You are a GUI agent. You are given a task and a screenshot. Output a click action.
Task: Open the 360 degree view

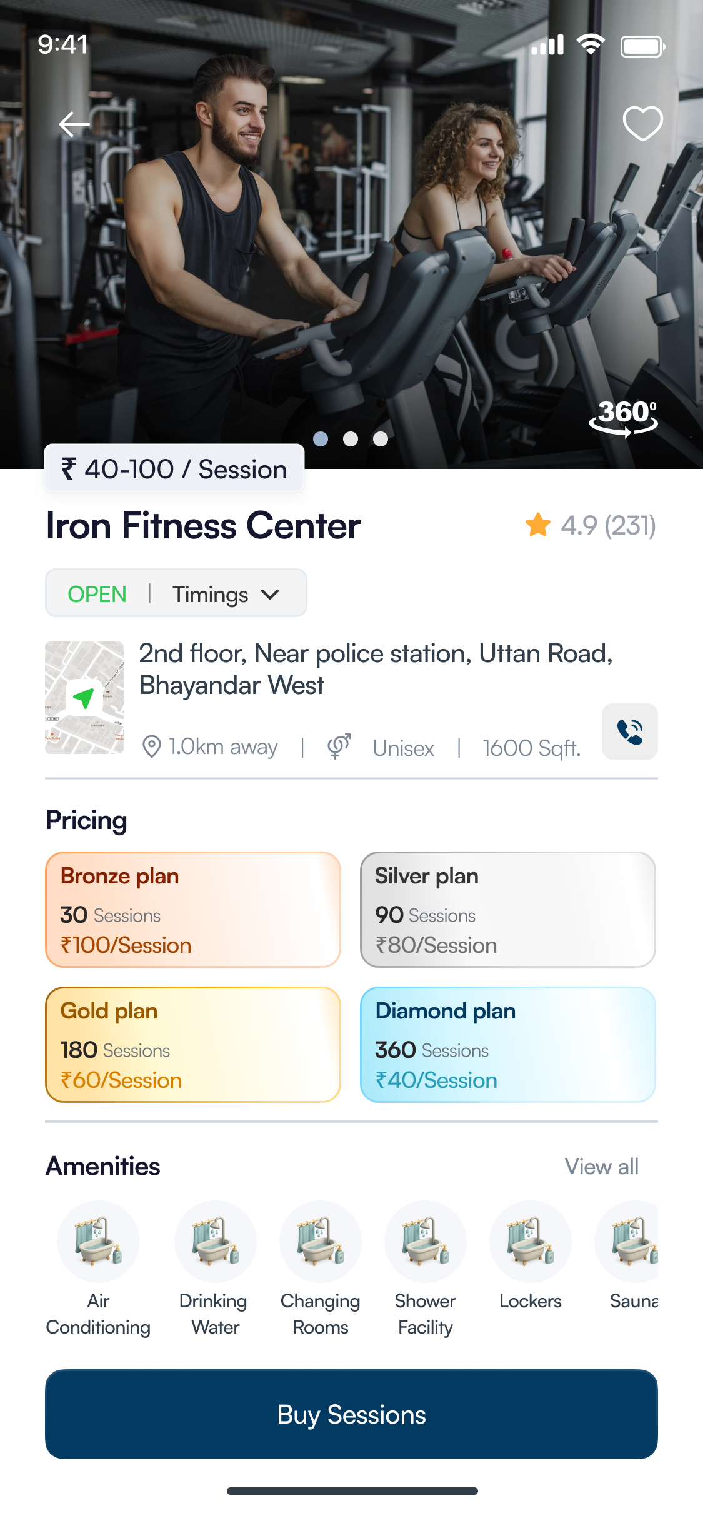tap(624, 417)
